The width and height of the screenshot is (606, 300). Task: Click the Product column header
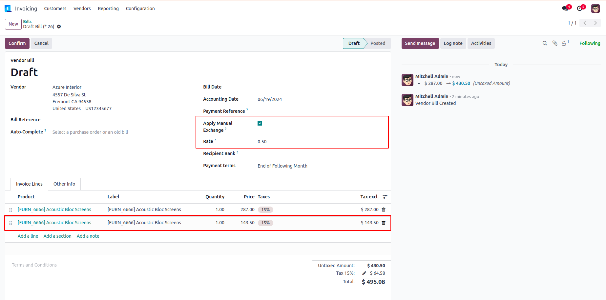pos(26,197)
